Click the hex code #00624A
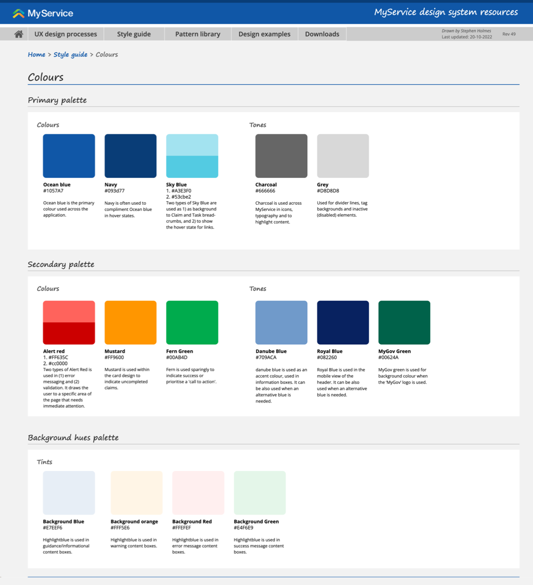Viewport: 533px width, 585px height. (388, 357)
